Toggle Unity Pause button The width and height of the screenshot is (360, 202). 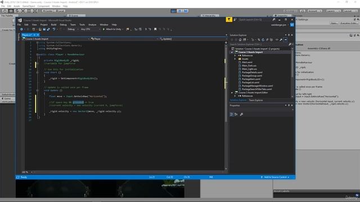point(180,11)
